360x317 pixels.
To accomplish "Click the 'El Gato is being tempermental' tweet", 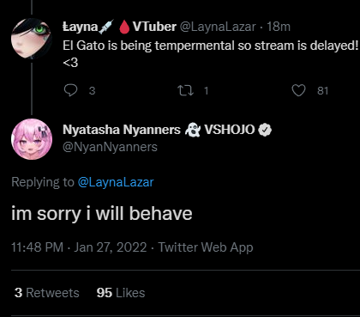I will pos(210,53).
